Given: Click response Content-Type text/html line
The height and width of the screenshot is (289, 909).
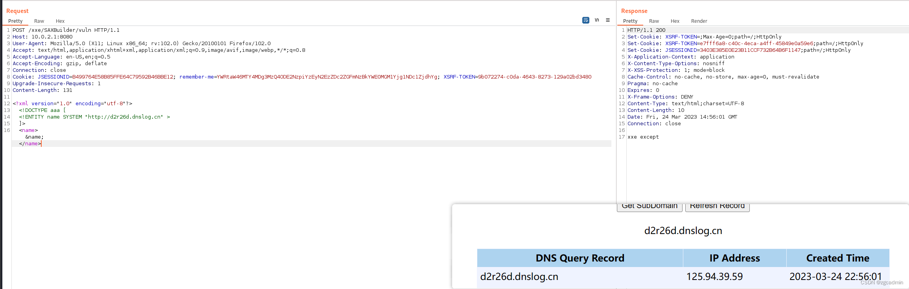Looking at the screenshot, I should [x=686, y=104].
